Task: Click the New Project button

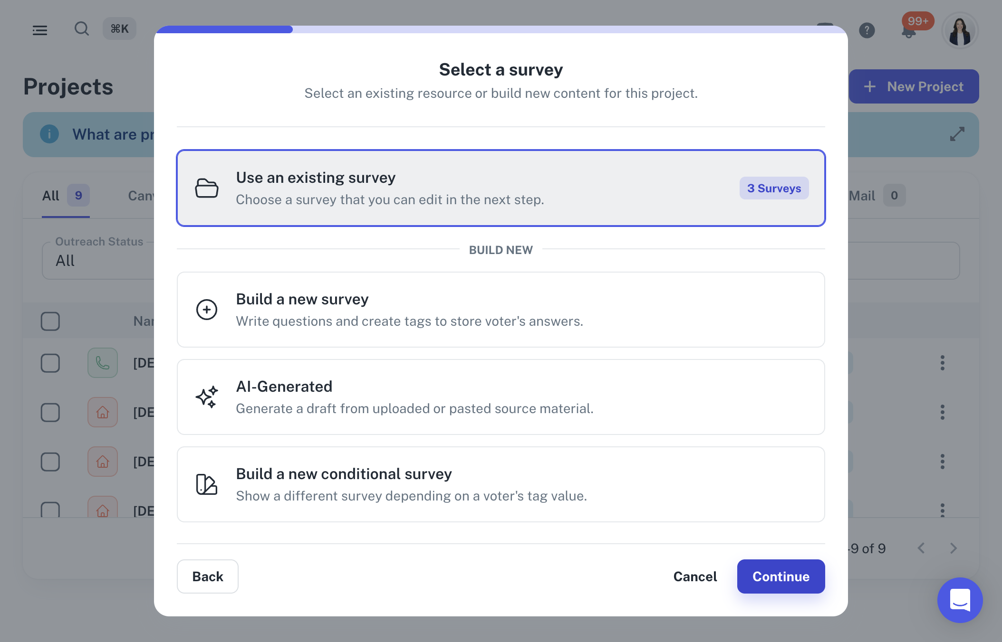Action: (914, 86)
